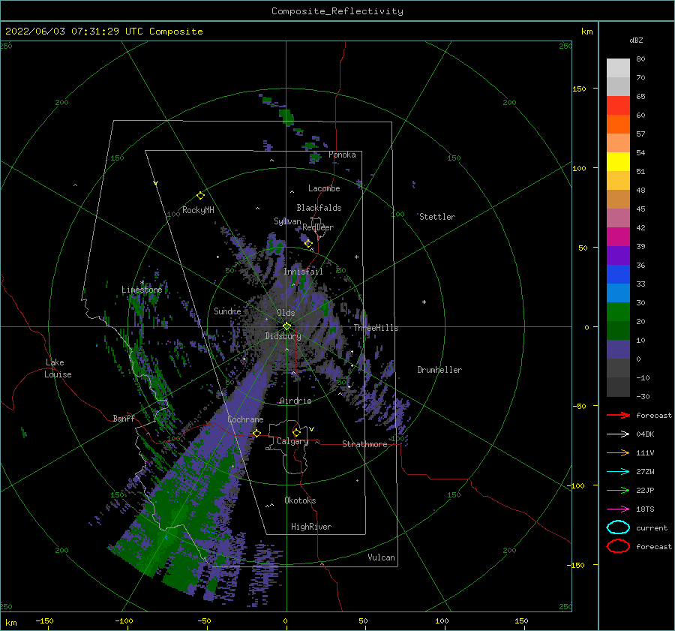
Task: Click the HighRiver label
Action: 311,527
